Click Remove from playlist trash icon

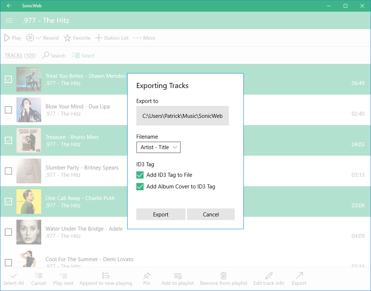[x=223, y=276]
